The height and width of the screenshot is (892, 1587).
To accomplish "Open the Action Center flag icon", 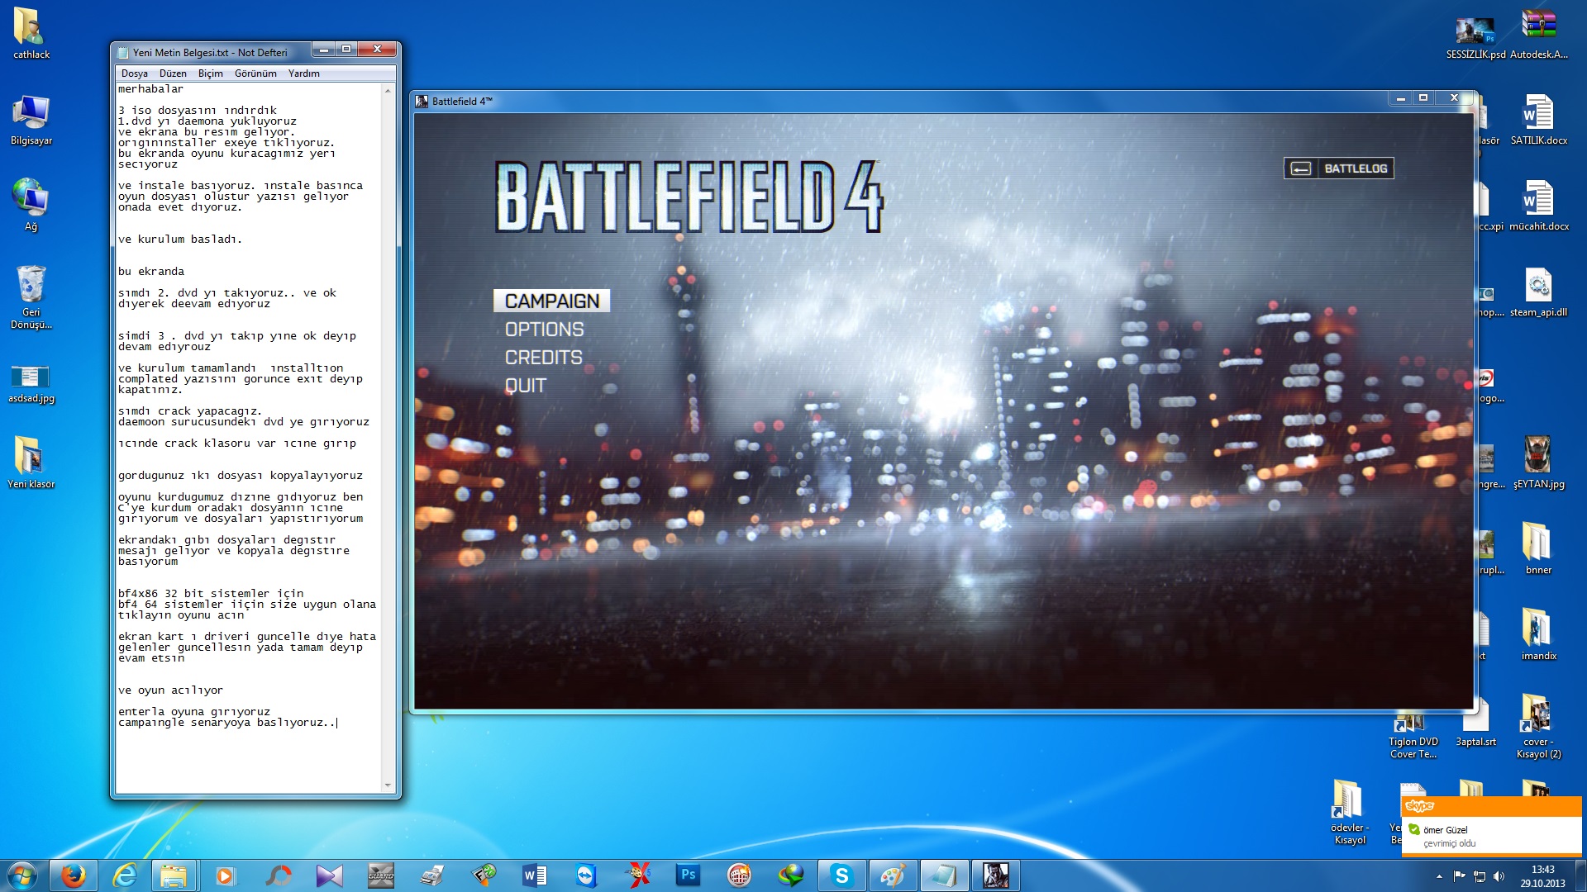I will pos(1459,876).
